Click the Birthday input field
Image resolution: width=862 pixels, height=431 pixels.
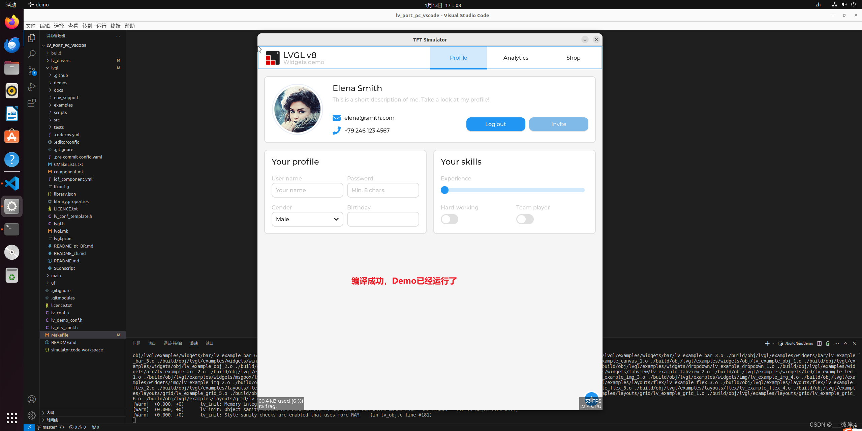pyautogui.click(x=382, y=219)
